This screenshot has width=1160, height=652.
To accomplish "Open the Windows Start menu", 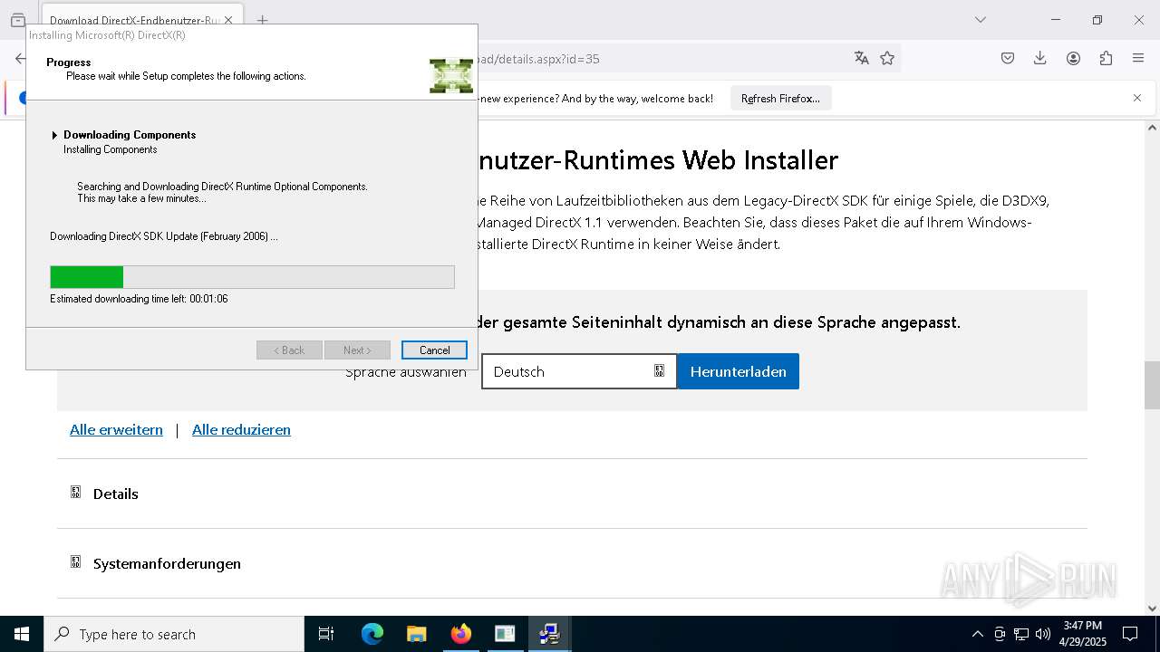I will click(x=22, y=634).
